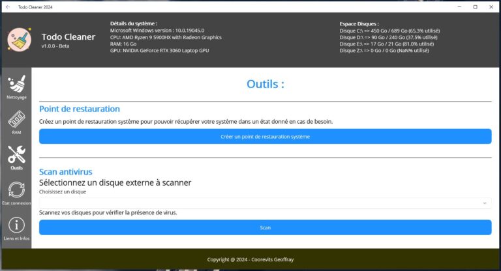Click the Nettoyage label in sidebar
The width and height of the screenshot is (501, 271).
pos(16,97)
